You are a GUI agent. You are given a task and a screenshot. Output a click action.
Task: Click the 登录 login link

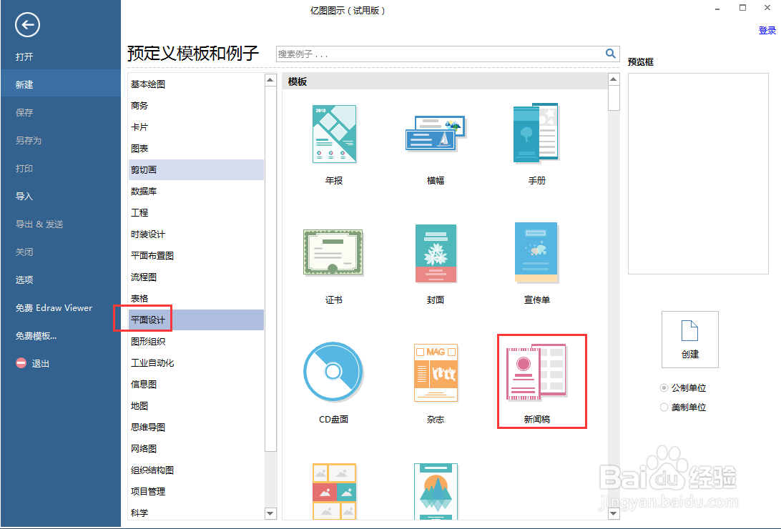pos(767,30)
